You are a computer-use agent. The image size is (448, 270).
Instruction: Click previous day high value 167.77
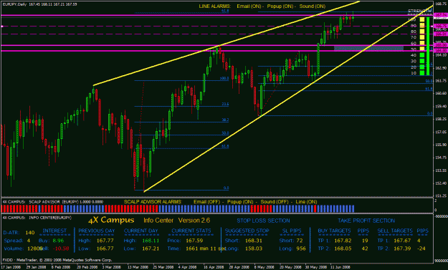pos(105,241)
